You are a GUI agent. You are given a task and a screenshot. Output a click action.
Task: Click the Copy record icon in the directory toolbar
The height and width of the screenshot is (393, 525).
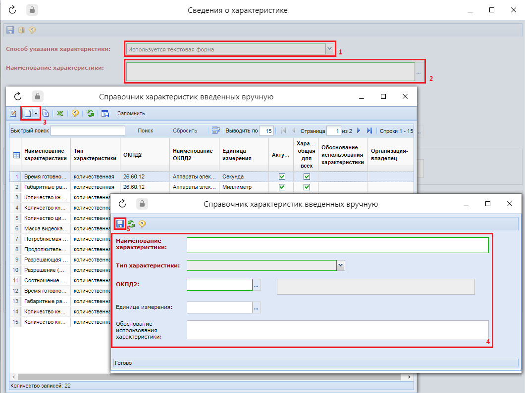pyautogui.click(x=46, y=113)
